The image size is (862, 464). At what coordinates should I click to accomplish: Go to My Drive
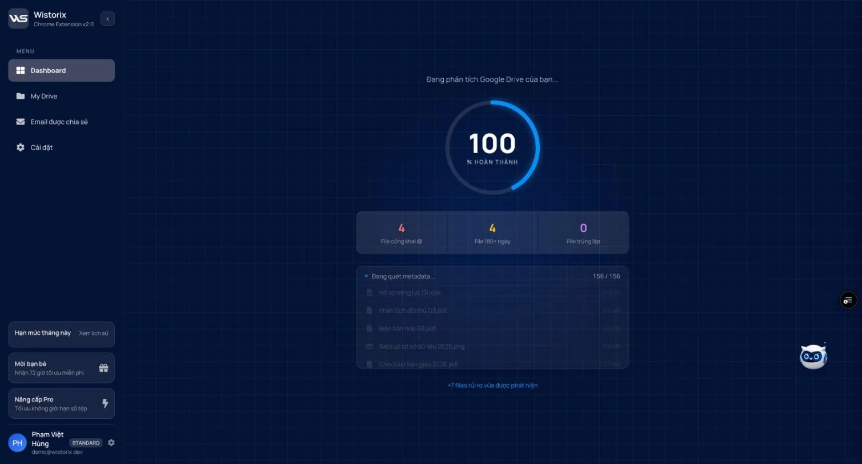point(61,96)
